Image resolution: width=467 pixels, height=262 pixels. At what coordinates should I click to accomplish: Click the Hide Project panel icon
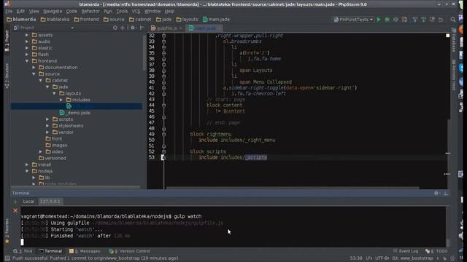click(x=142, y=28)
